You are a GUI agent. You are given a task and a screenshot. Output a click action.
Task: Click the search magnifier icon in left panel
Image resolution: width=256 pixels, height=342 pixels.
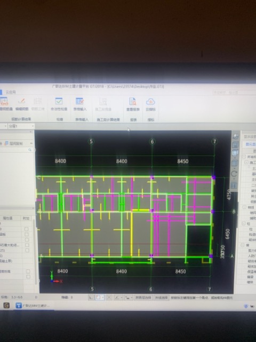click(30, 150)
